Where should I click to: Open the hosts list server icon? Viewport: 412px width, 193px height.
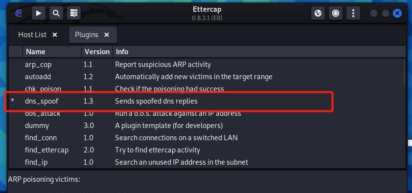tap(74, 13)
